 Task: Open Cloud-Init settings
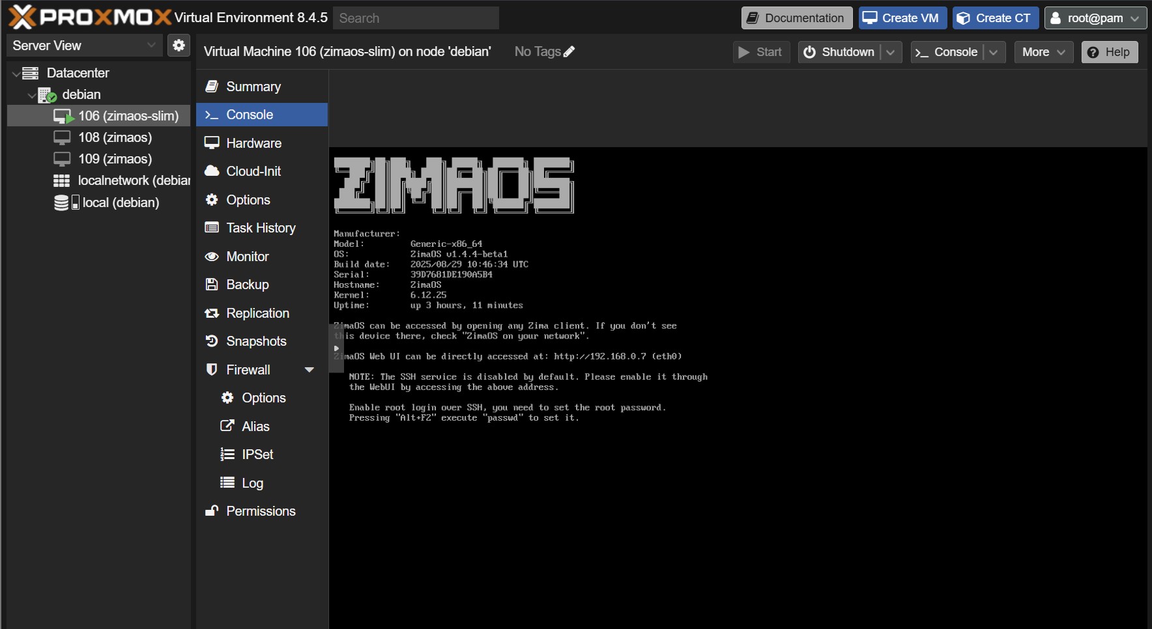tap(253, 171)
